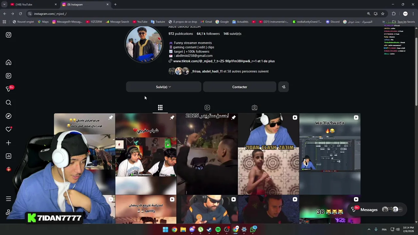418x235 pixels.
Task: Show hidden system tray icons chevron
Action: coord(369,229)
